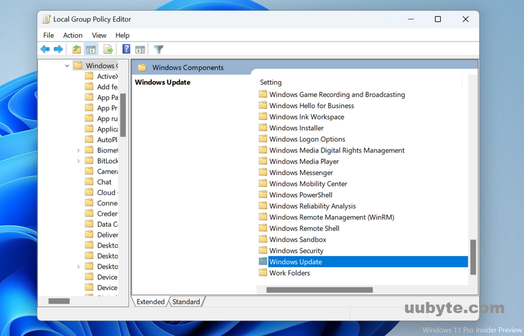
Task: Toggle Show/Hide Action Pane icon
Action: (140, 50)
